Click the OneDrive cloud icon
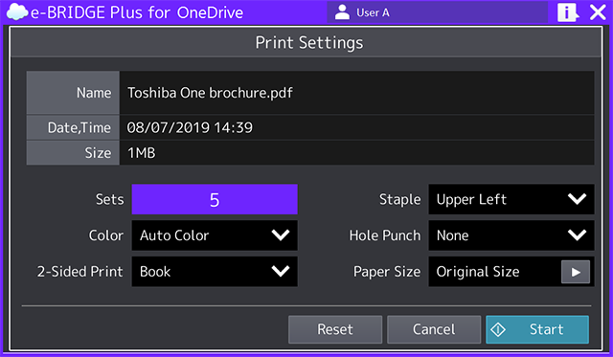This screenshot has width=613, height=357. pos(17,12)
